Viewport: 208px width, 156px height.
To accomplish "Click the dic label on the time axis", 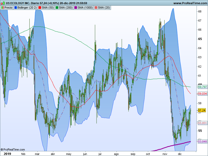I will pyautogui.click(x=180, y=154).
